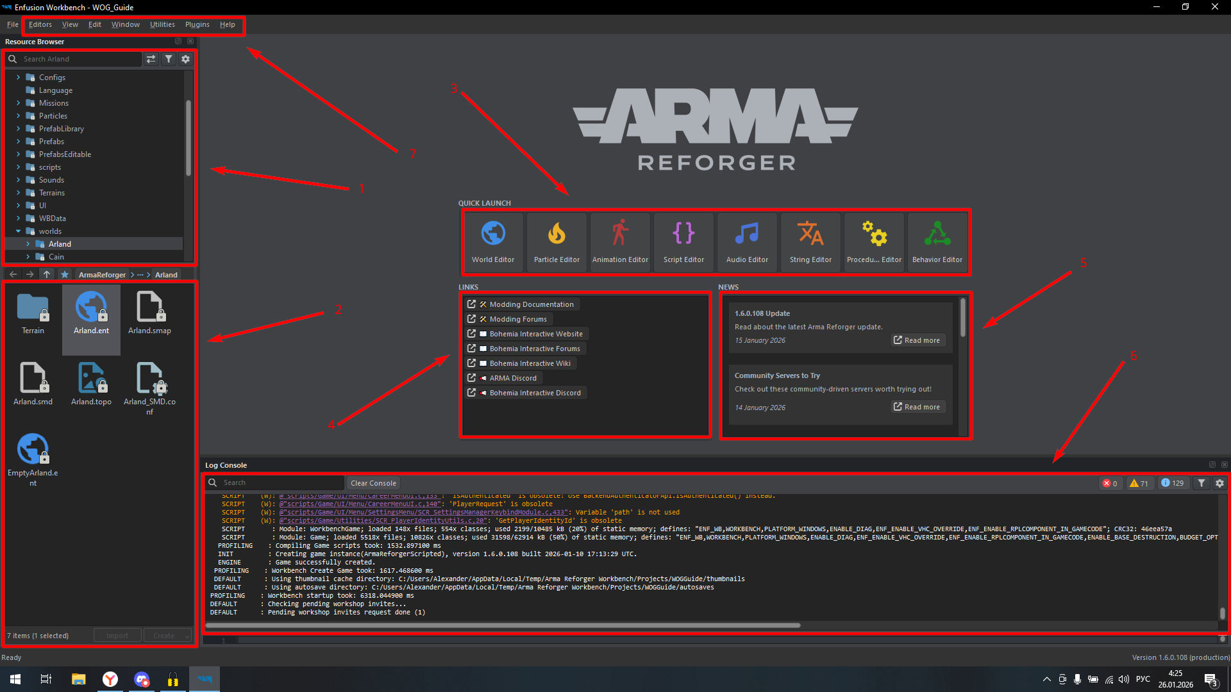
Task: Expand the Arland folder under worlds
Action: tap(28, 244)
